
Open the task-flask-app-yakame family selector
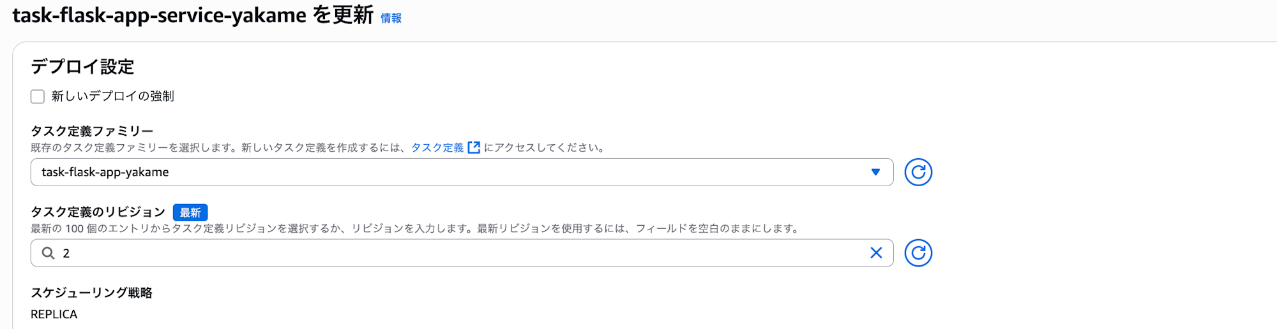tap(447, 172)
